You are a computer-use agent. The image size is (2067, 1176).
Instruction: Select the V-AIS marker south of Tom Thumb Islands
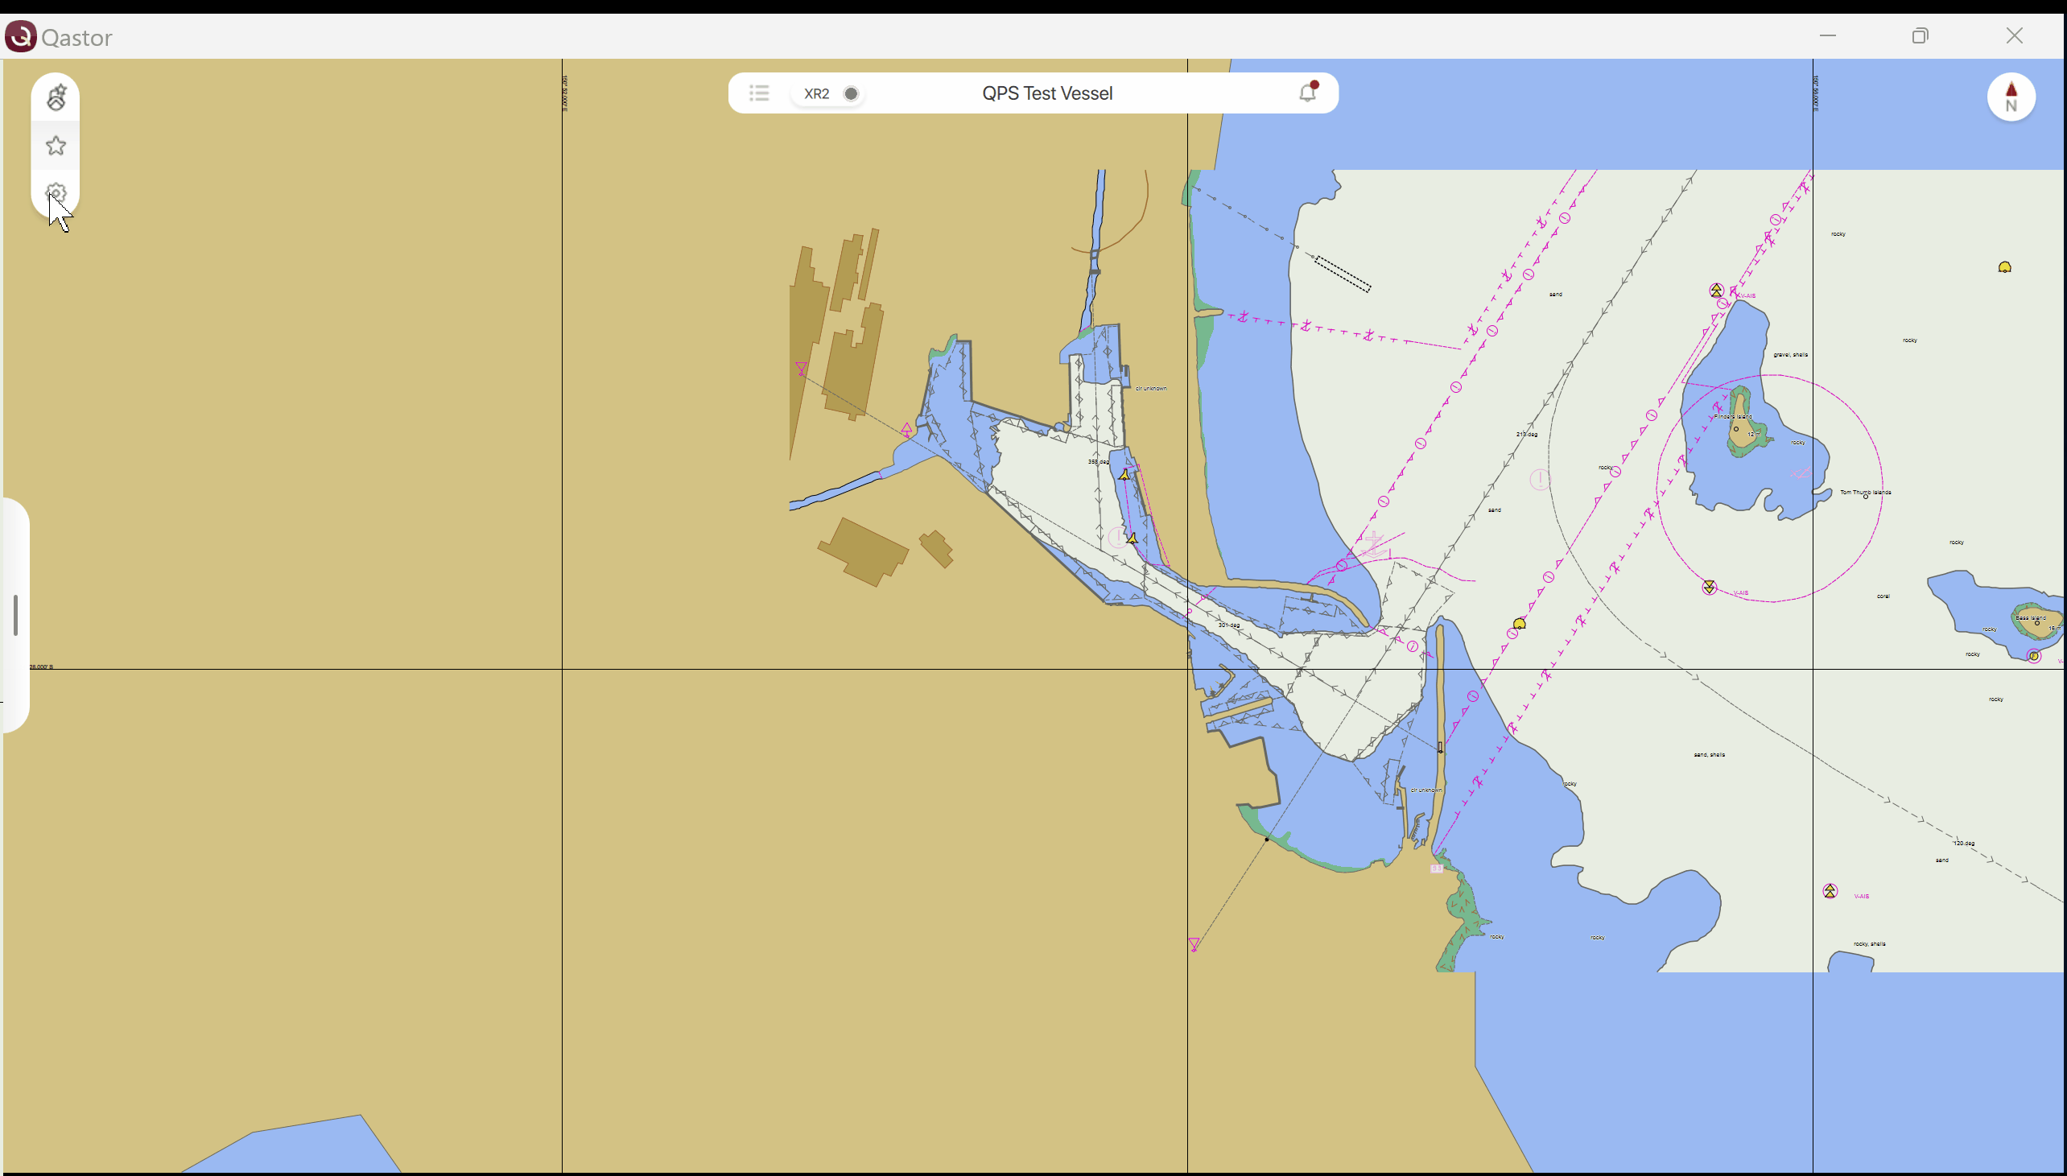(x=1709, y=587)
